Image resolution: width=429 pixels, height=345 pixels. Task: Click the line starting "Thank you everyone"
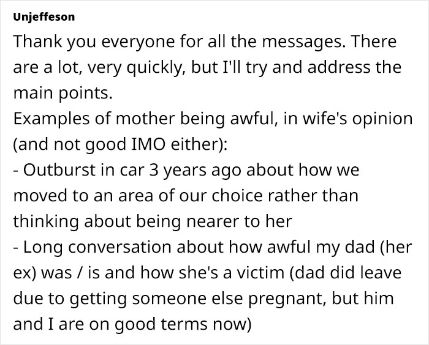tap(205, 42)
